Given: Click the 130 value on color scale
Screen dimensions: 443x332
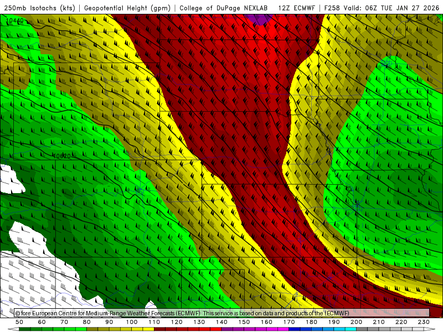Looking at the screenshot, I should tap(199, 322).
